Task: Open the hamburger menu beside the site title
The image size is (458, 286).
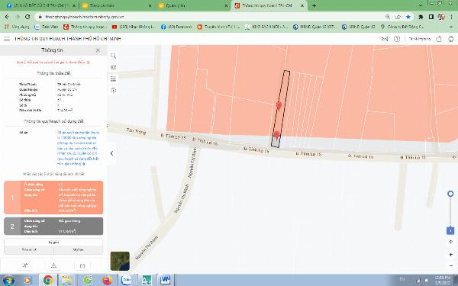Action: tap(7, 39)
